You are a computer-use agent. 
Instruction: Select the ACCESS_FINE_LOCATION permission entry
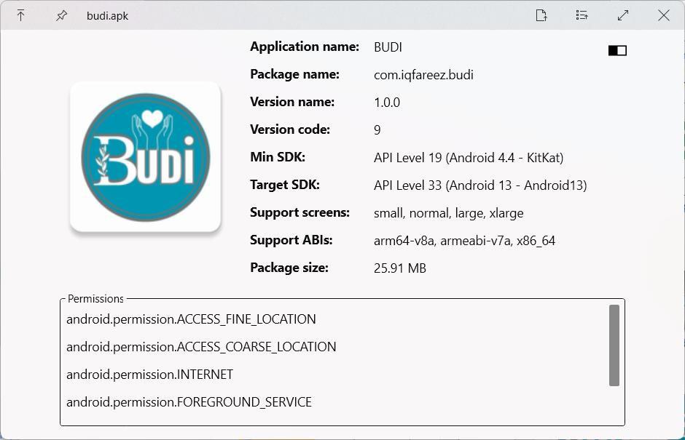190,319
